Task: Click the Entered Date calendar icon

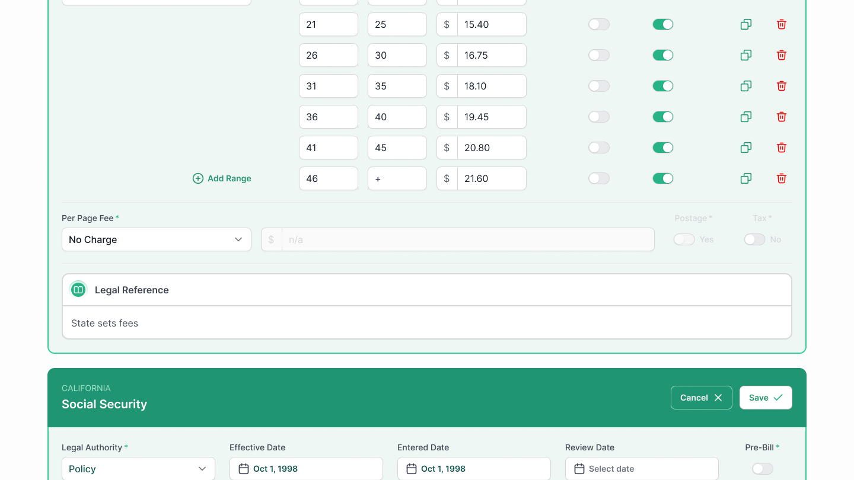Action: 411,469
